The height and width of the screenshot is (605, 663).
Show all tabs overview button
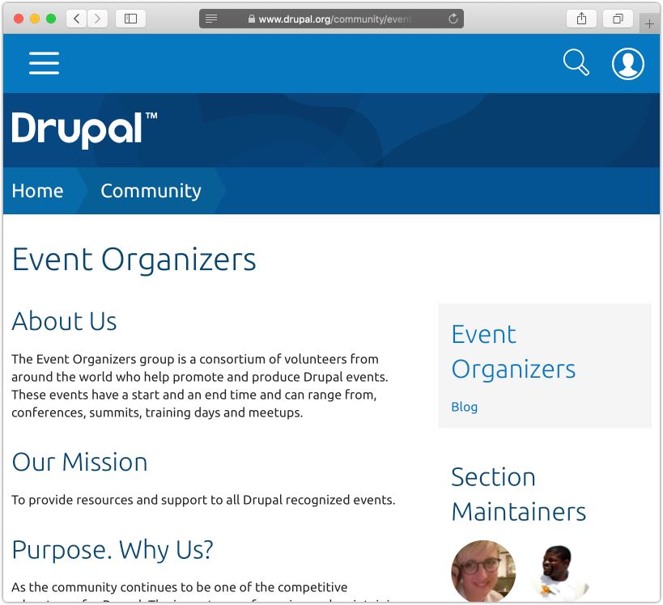[x=618, y=19]
